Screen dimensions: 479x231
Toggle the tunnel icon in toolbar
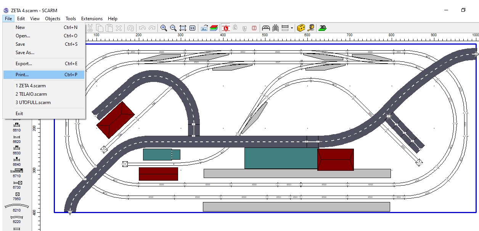click(275, 28)
